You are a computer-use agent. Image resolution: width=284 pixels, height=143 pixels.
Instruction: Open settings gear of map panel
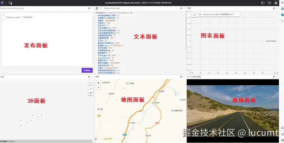(181, 77)
